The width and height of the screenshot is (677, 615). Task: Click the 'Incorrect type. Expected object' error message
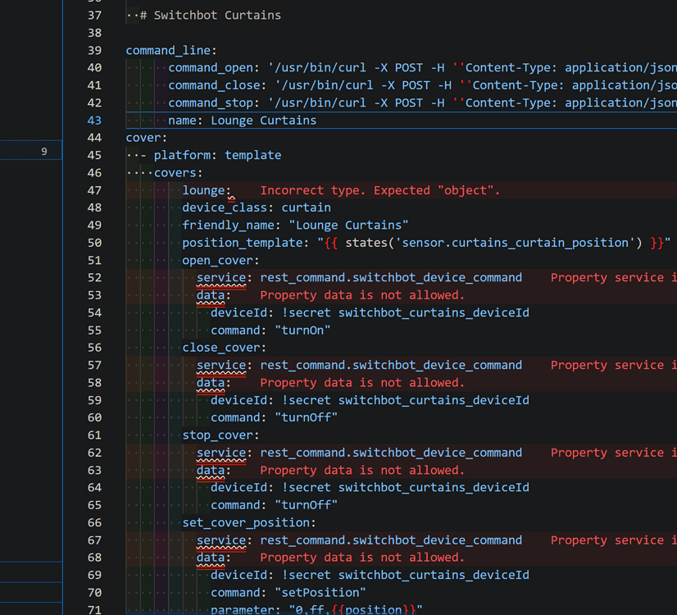point(379,190)
